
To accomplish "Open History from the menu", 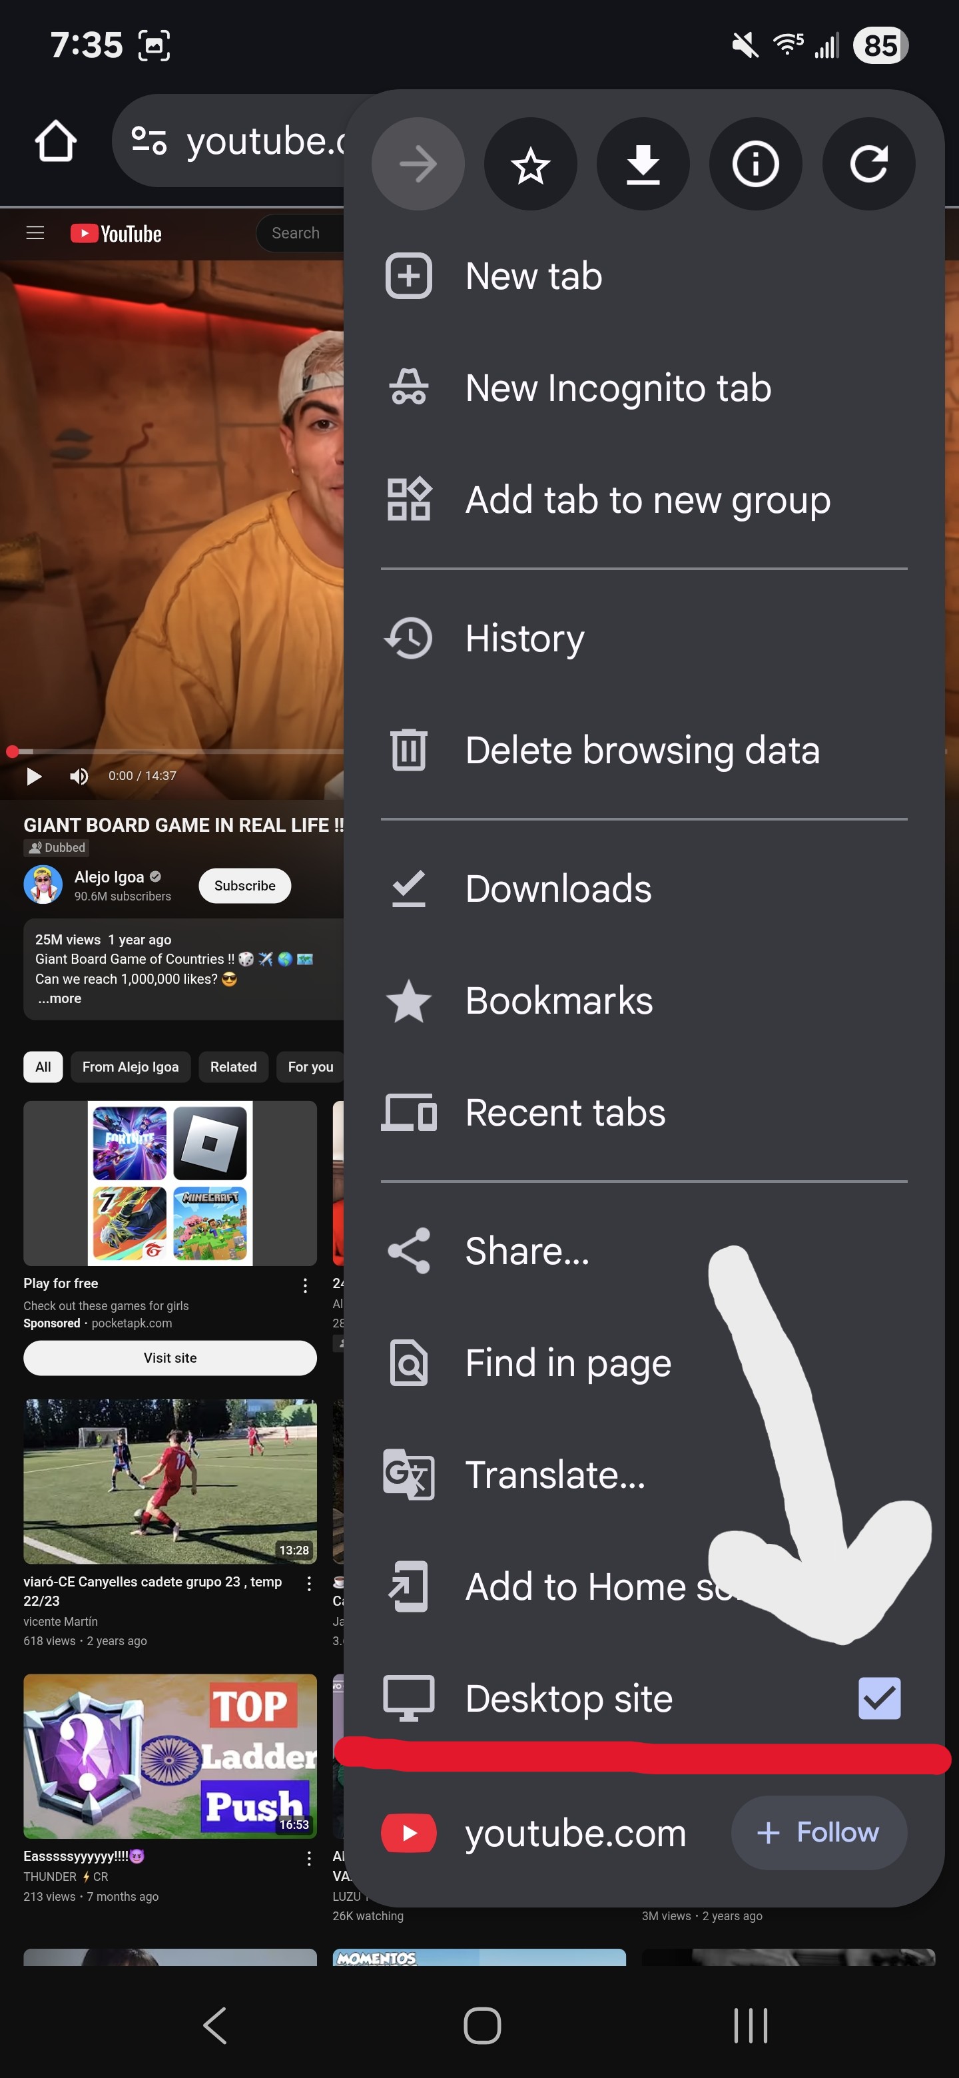I will tap(524, 638).
